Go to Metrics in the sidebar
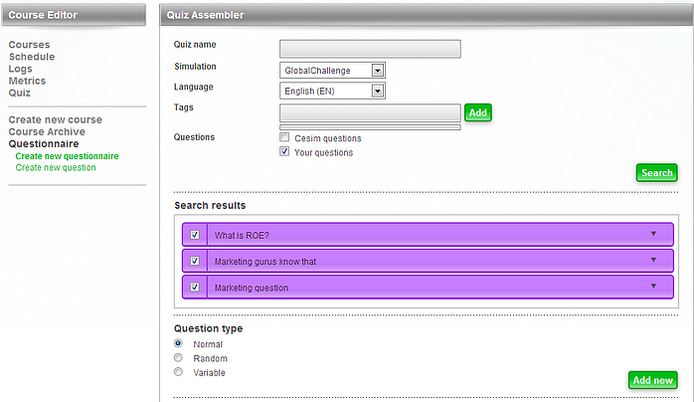Viewport: 694px width, 402px height. (27, 81)
